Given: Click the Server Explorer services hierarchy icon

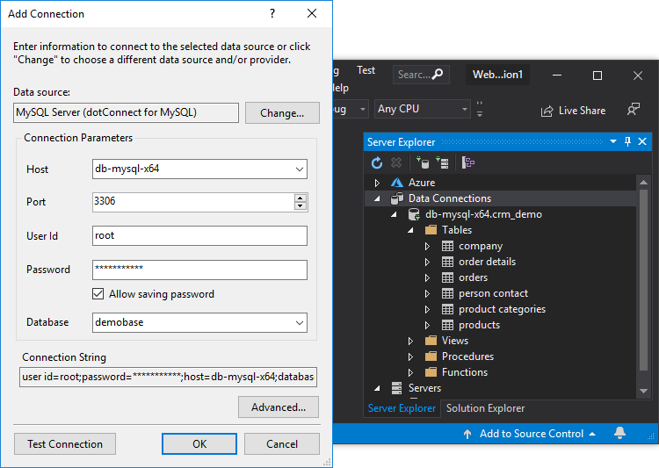Looking at the screenshot, I should pos(468,162).
